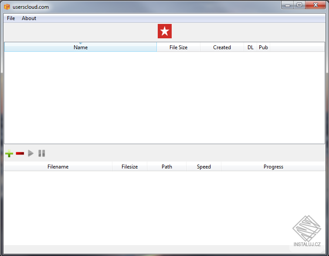Maximize the userscloud.com window
This screenshot has height=256, width=329.
tap(299, 5)
